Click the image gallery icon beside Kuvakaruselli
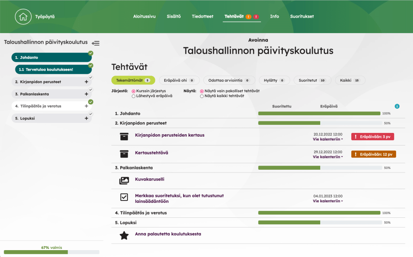 pos(124,180)
